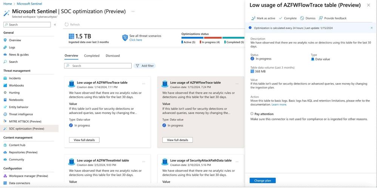The image size is (377, 188).
Task: Click the Refresh button label
Action: point(75,25)
